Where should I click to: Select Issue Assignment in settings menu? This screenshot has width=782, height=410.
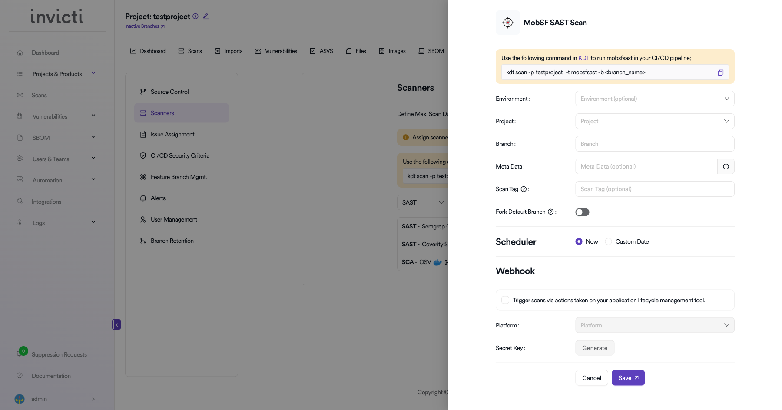coord(172,134)
